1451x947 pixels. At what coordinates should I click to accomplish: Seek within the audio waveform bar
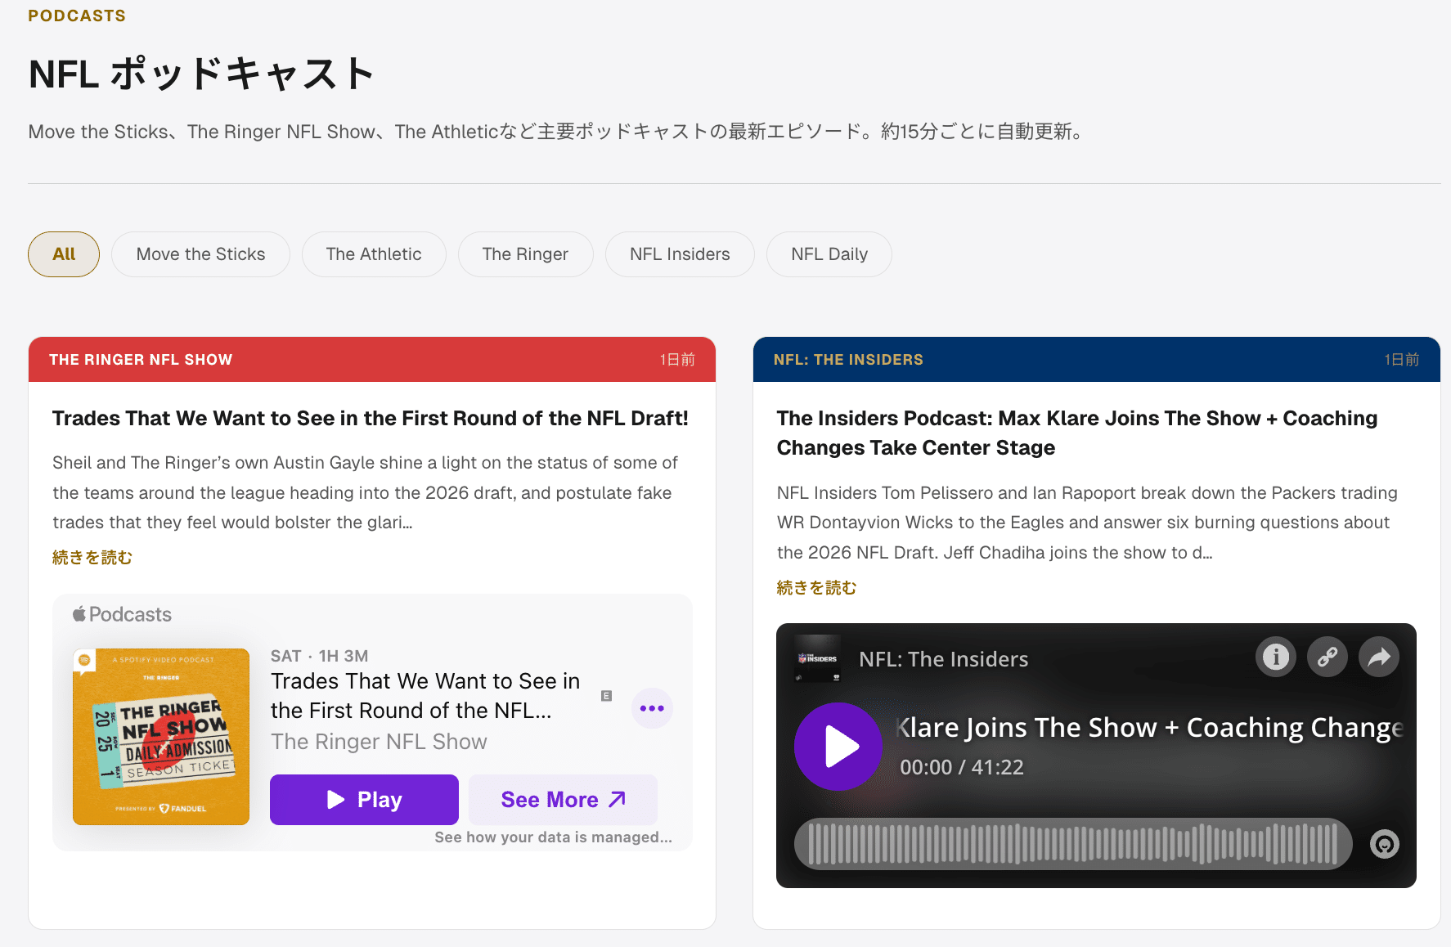[x=1072, y=844]
